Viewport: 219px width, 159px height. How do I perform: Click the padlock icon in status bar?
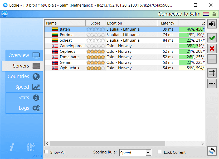[x=214, y=14]
